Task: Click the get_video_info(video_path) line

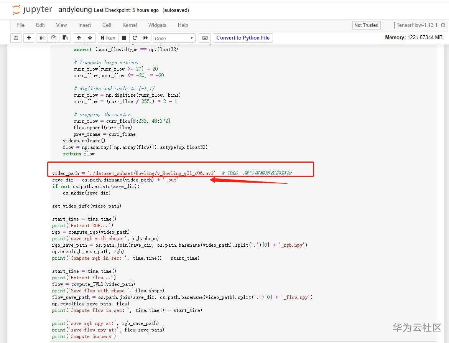Action: [87, 206]
